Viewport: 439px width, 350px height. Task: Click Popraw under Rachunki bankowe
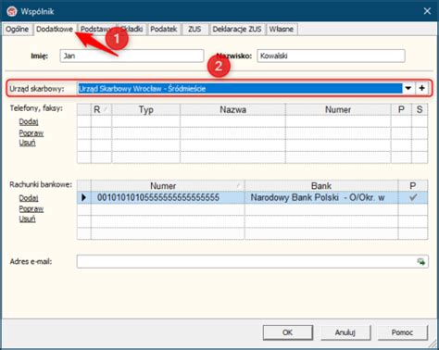pyautogui.click(x=31, y=208)
